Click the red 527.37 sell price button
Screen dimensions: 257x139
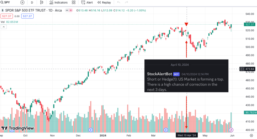coord(7,16)
